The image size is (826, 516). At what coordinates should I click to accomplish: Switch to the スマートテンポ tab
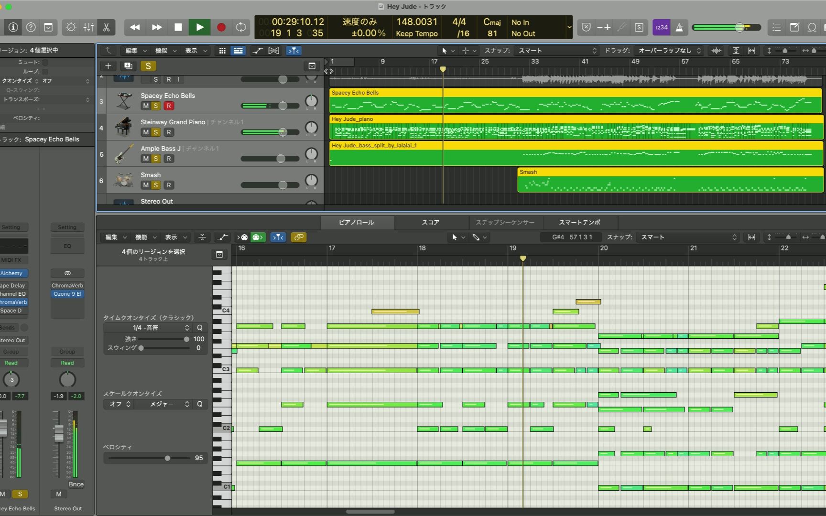coord(579,222)
